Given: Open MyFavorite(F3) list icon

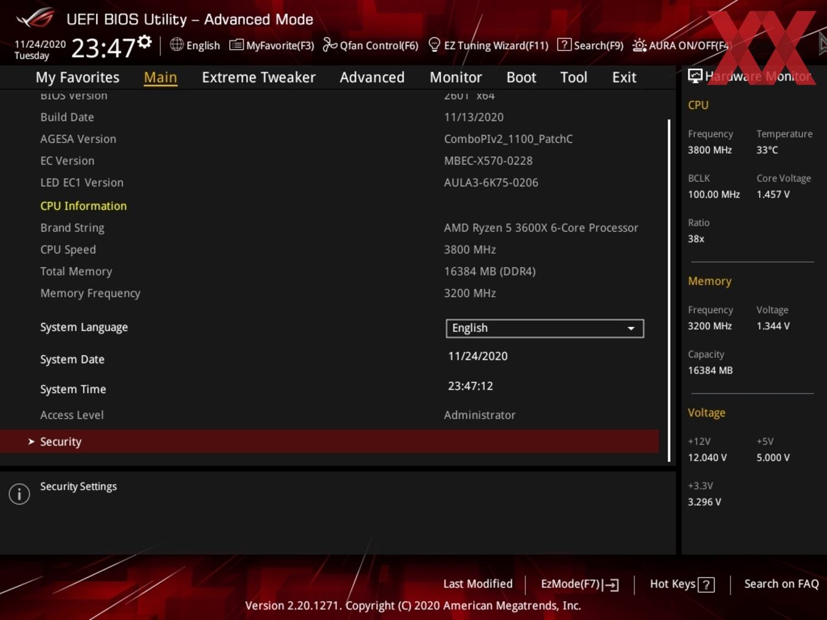Looking at the screenshot, I should point(236,45).
